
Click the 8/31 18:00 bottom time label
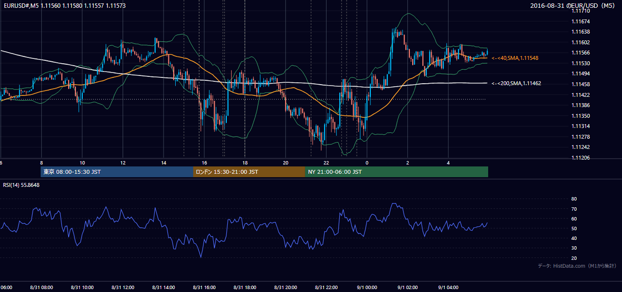coord(245,287)
